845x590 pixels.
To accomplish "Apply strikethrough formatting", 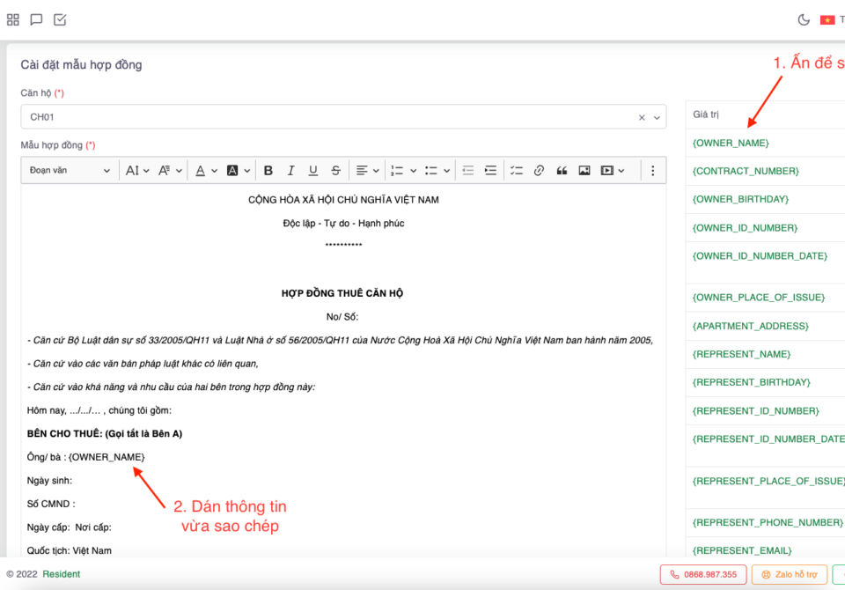I will [335, 171].
